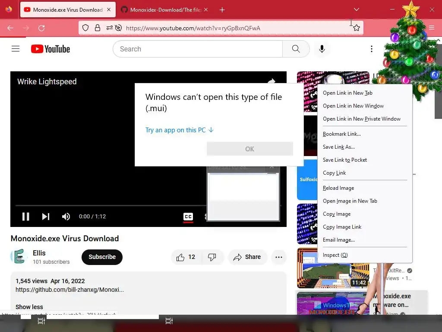Select Email Image…
The image size is (442, 332).
point(365,240)
